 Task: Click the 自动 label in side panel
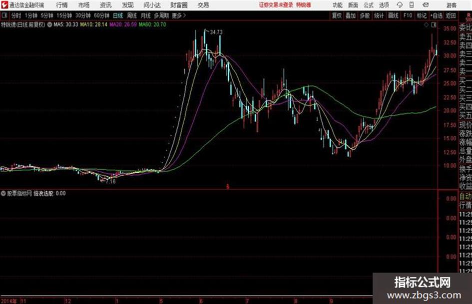coord(466,197)
